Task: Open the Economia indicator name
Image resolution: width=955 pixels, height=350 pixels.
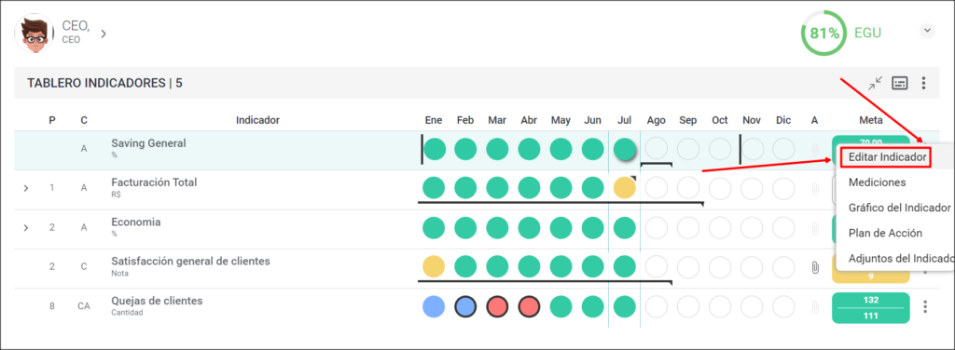Action: pos(136,222)
